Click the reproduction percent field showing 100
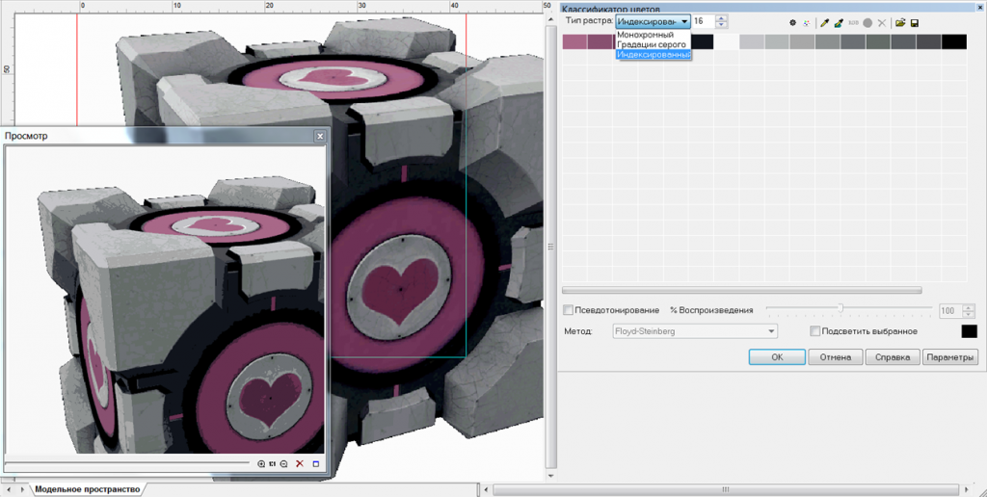 (949, 310)
